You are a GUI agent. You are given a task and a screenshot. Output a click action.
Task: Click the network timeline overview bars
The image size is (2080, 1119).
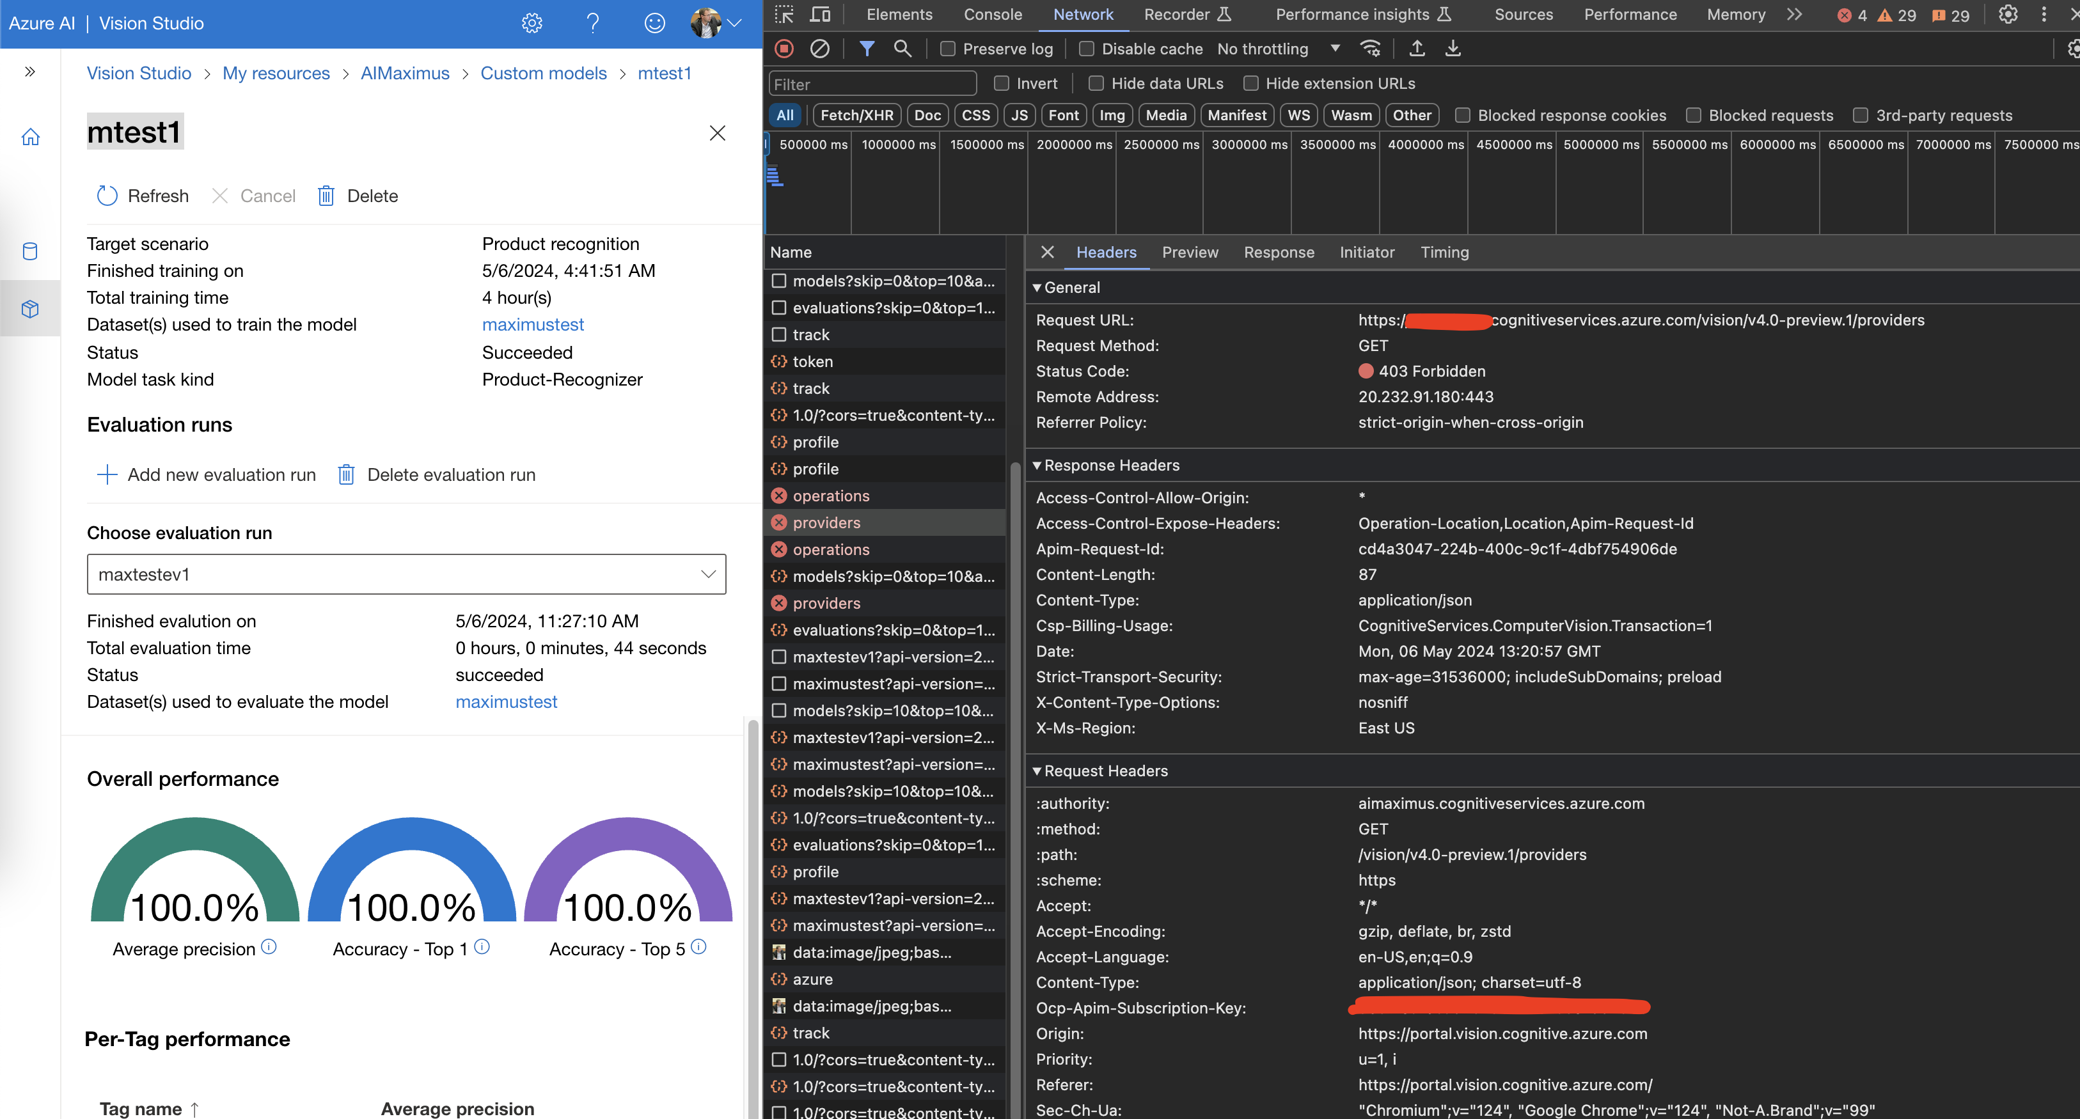(x=775, y=175)
